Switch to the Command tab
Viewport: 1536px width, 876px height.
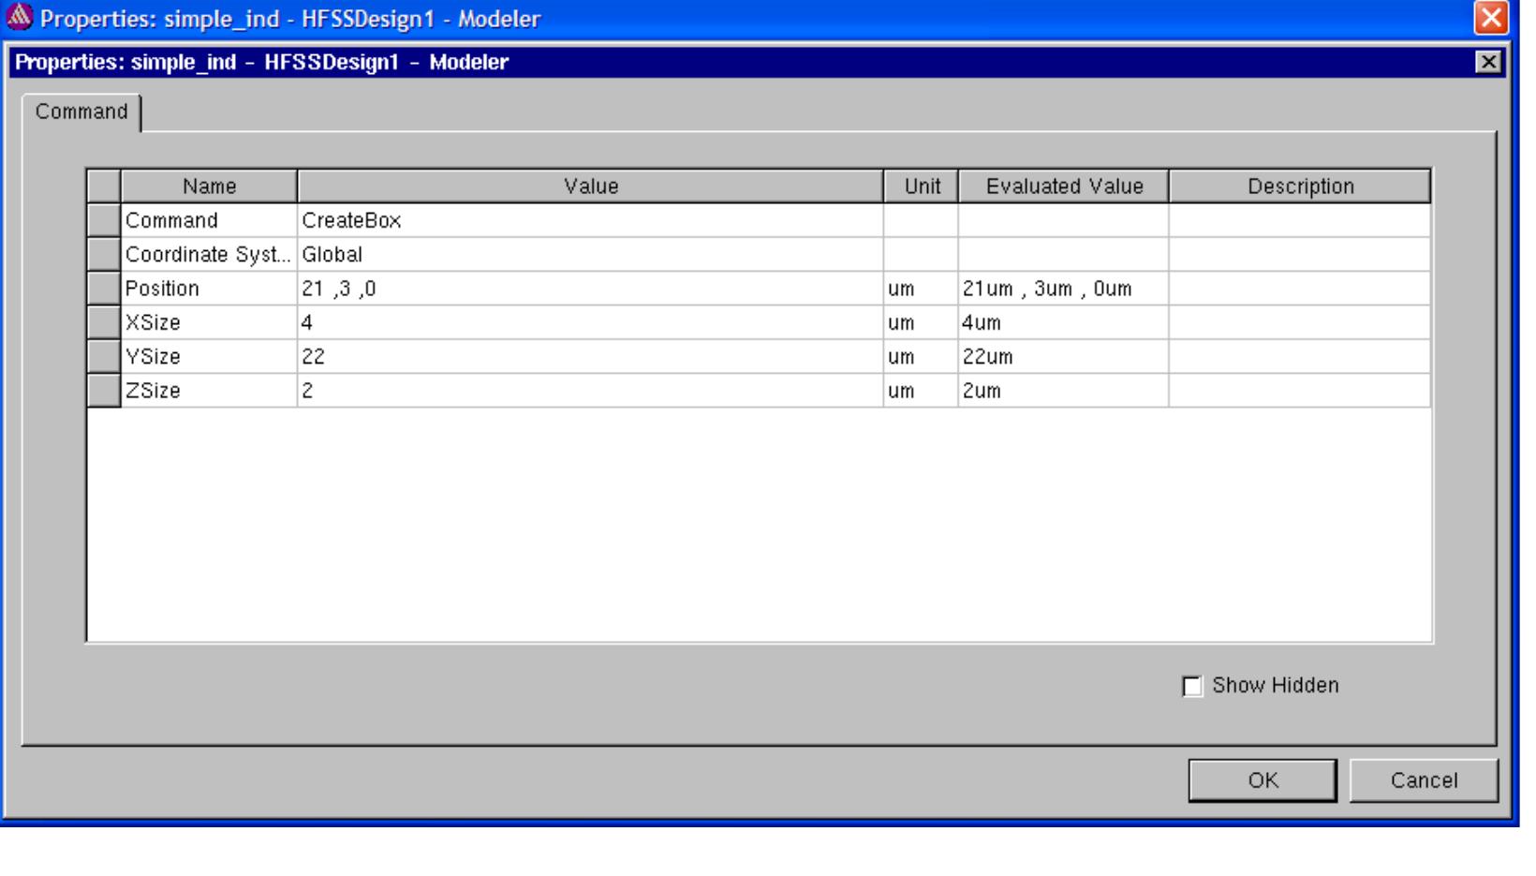(81, 111)
